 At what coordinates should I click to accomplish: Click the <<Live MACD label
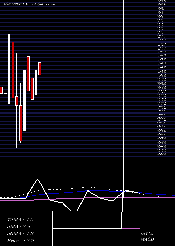coord(147,237)
